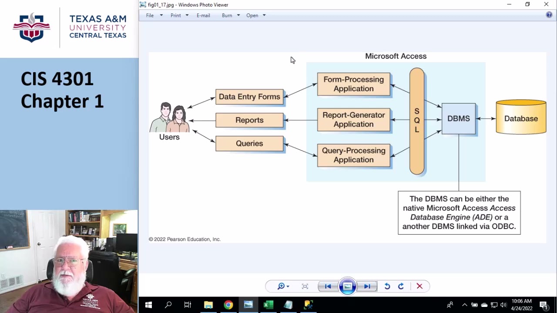Click the DBMS box in diagram

459,119
